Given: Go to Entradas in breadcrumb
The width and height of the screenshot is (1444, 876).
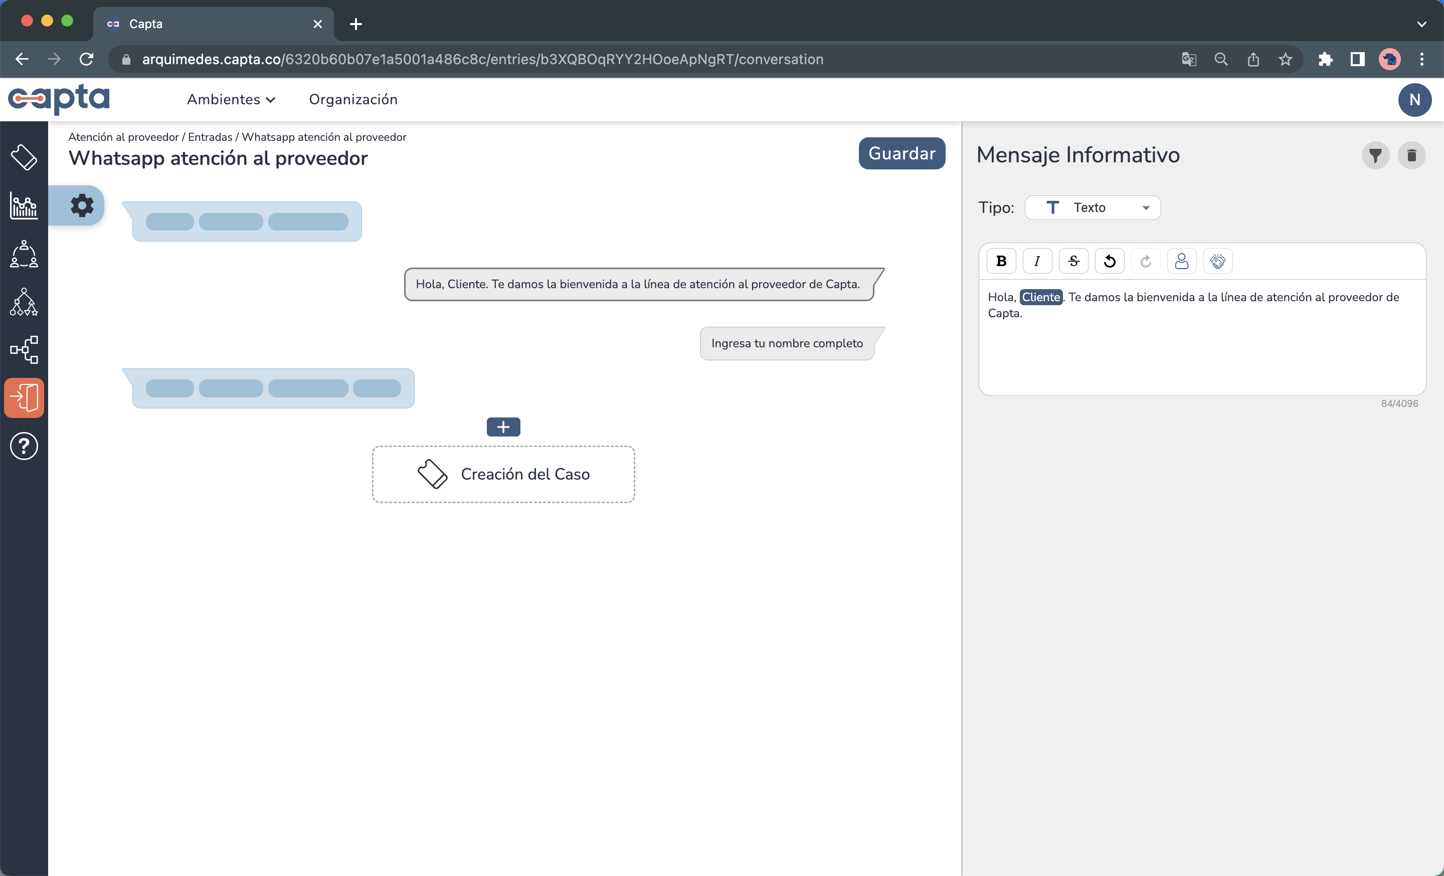Looking at the screenshot, I should point(210,137).
